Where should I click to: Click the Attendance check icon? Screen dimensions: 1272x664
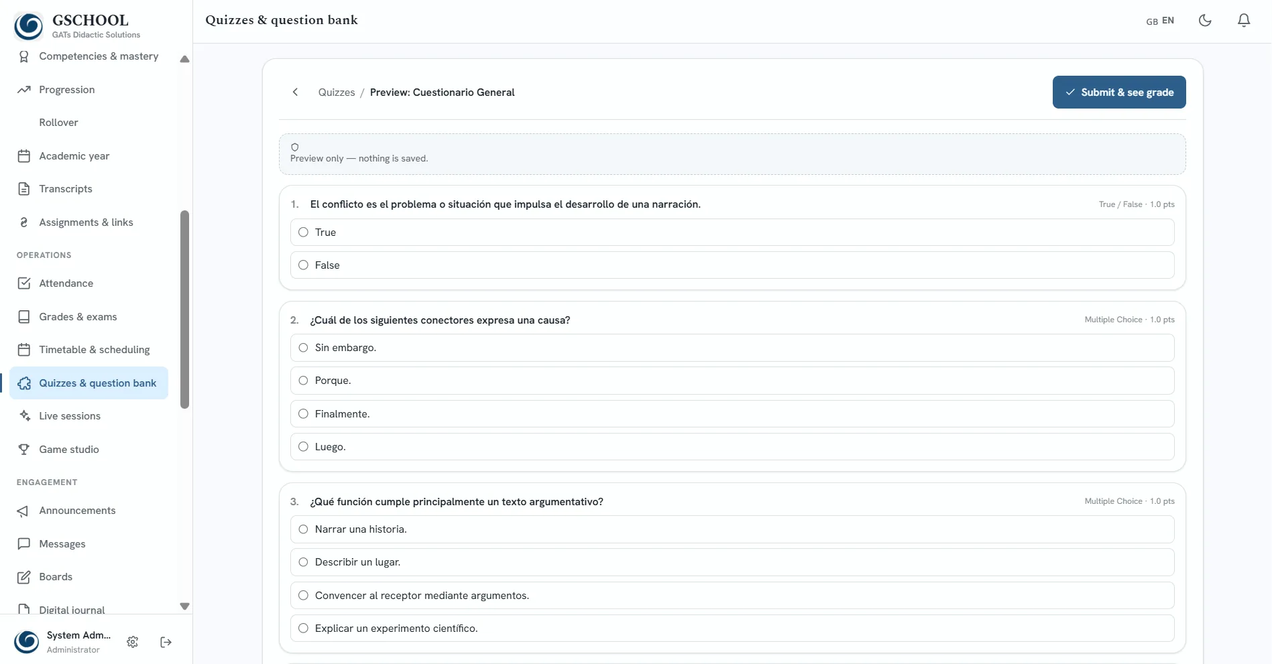coord(24,283)
